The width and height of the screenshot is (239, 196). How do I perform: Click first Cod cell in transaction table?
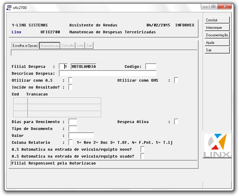coord(20,101)
